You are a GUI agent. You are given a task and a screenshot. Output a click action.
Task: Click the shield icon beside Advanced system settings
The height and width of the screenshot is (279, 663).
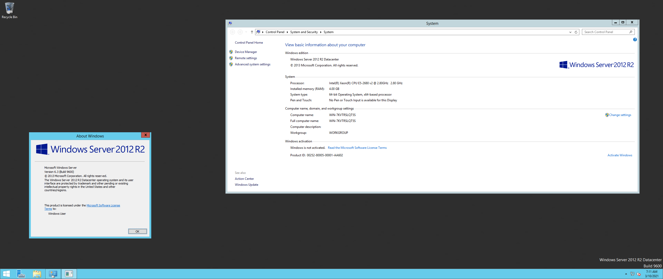tap(231, 64)
